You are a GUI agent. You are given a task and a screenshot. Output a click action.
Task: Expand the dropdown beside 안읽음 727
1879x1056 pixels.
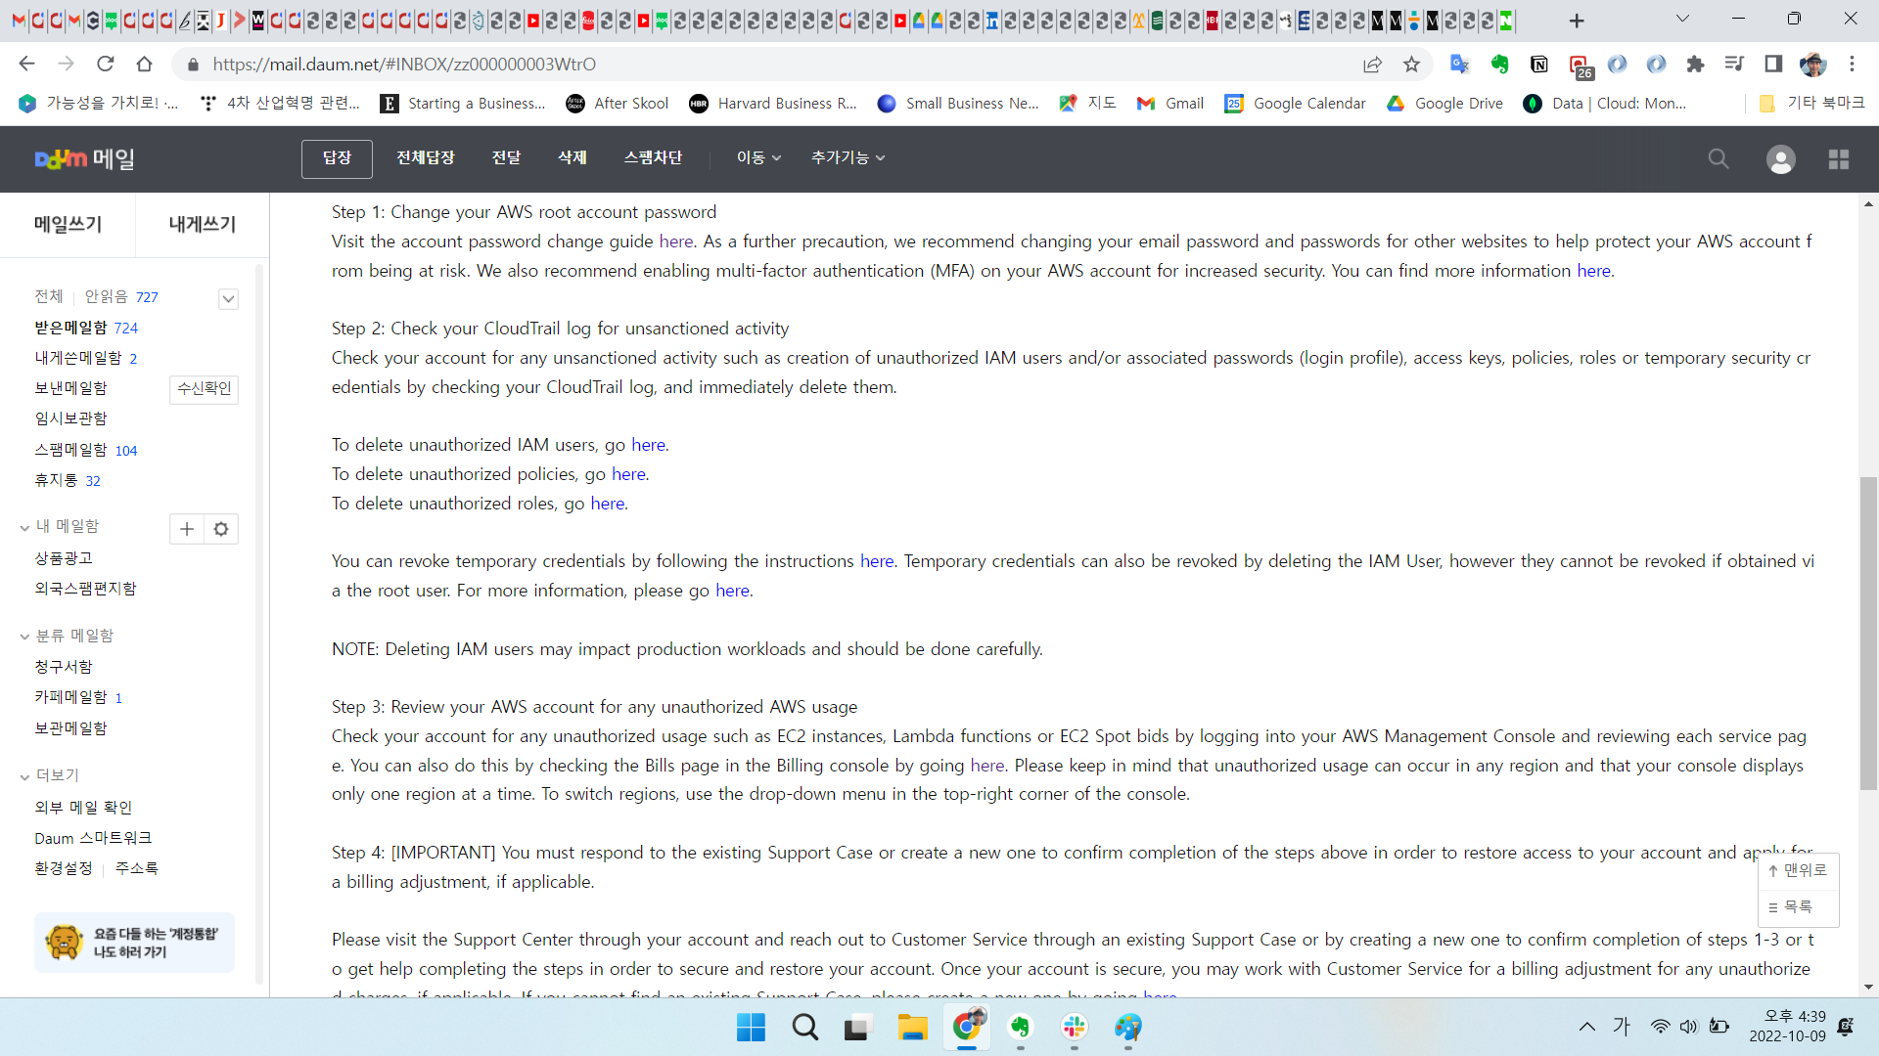click(228, 298)
